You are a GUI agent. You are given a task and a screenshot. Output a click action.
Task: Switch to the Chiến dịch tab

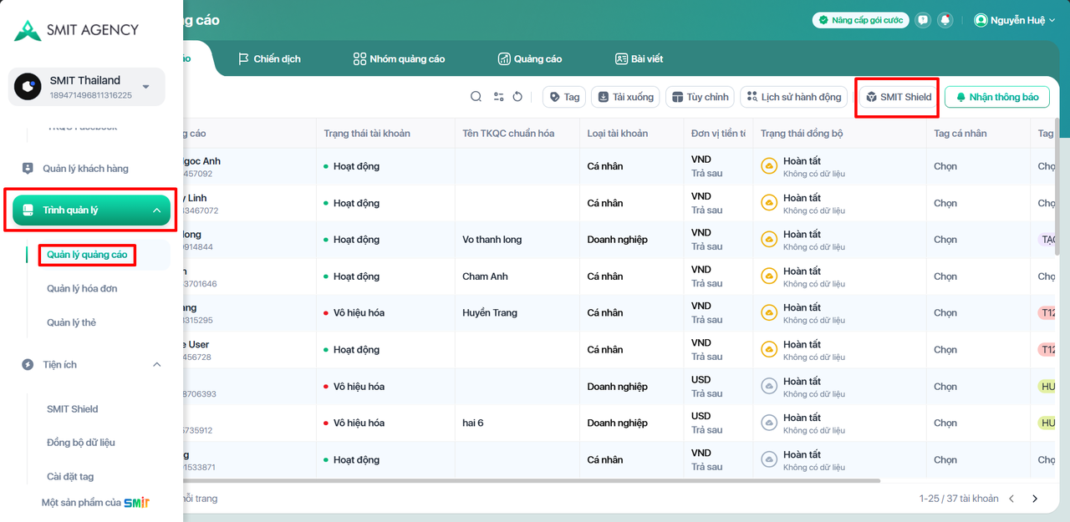[x=269, y=59]
